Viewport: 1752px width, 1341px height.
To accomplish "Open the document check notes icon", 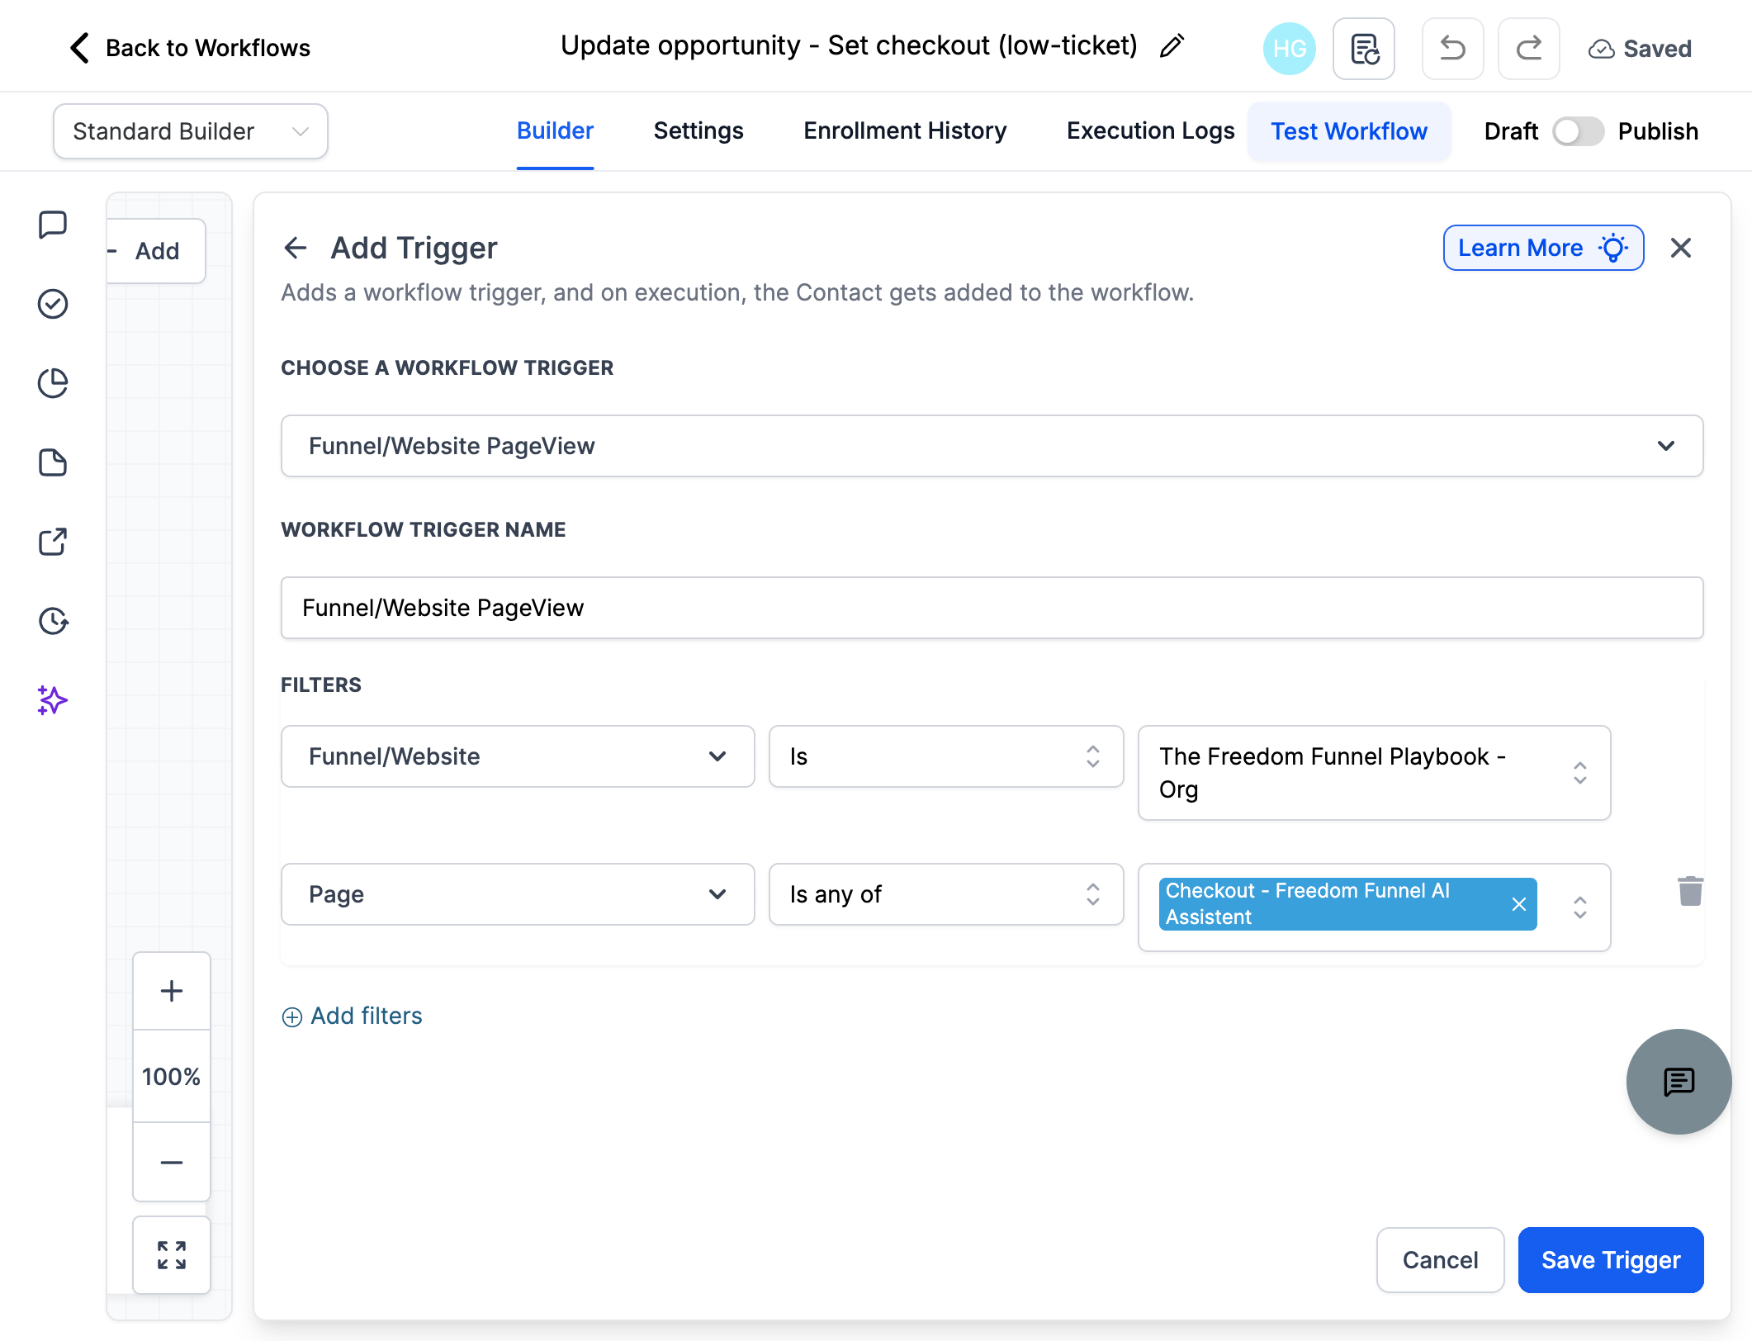I will [x=1364, y=49].
